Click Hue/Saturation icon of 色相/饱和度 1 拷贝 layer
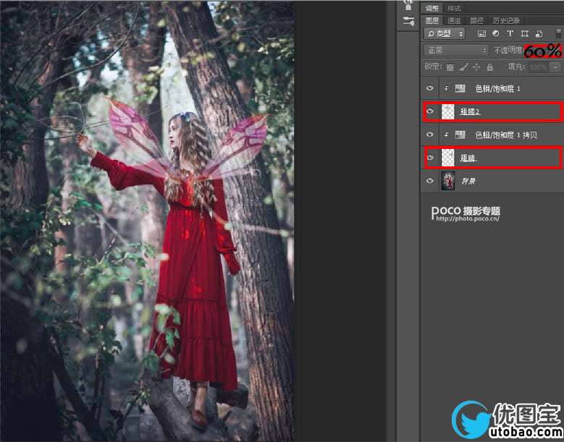 tap(460, 135)
